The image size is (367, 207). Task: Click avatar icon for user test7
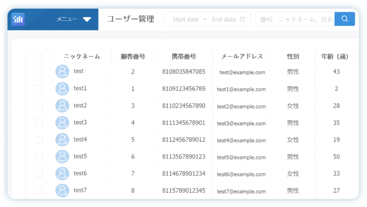click(62, 190)
